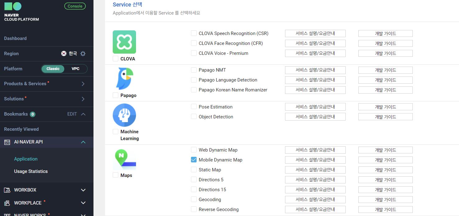This screenshot has height=216, width=459.
Task: Open developer guide for CLOVA Speech Recognition
Action: click(x=385, y=33)
